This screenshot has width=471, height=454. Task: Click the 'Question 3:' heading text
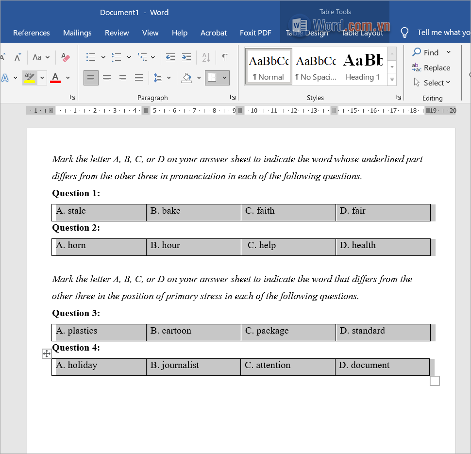pos(76,313)
